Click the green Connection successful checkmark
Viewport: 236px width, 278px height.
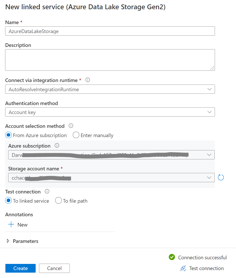[172, 257]
